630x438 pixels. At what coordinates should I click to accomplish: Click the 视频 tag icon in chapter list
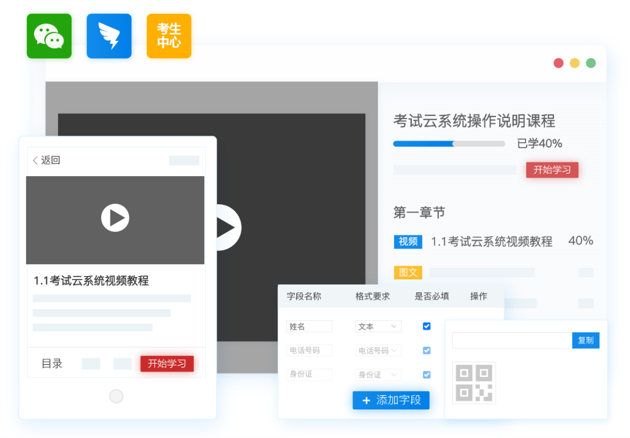408,242
